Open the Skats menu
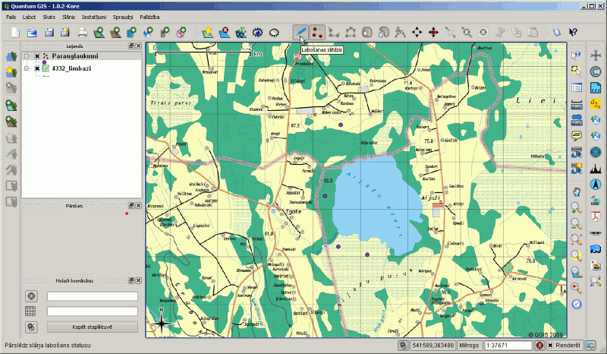Screen dimensions: 607x354 [x=49, y=17]
